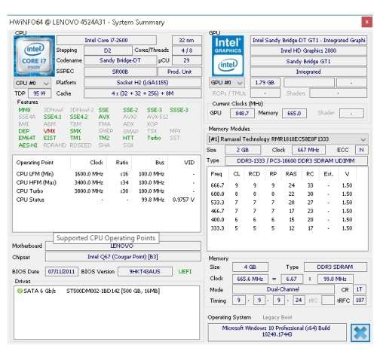Select the 600.0 frequency timing row
This screenshot has width=377, height=354.
click(281, 194)
